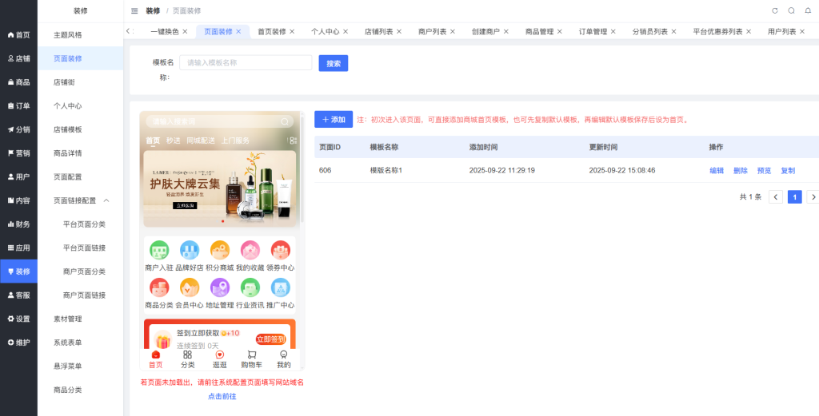
Task: Open 商品 in the main sidebar
Action: pos(19,82)
